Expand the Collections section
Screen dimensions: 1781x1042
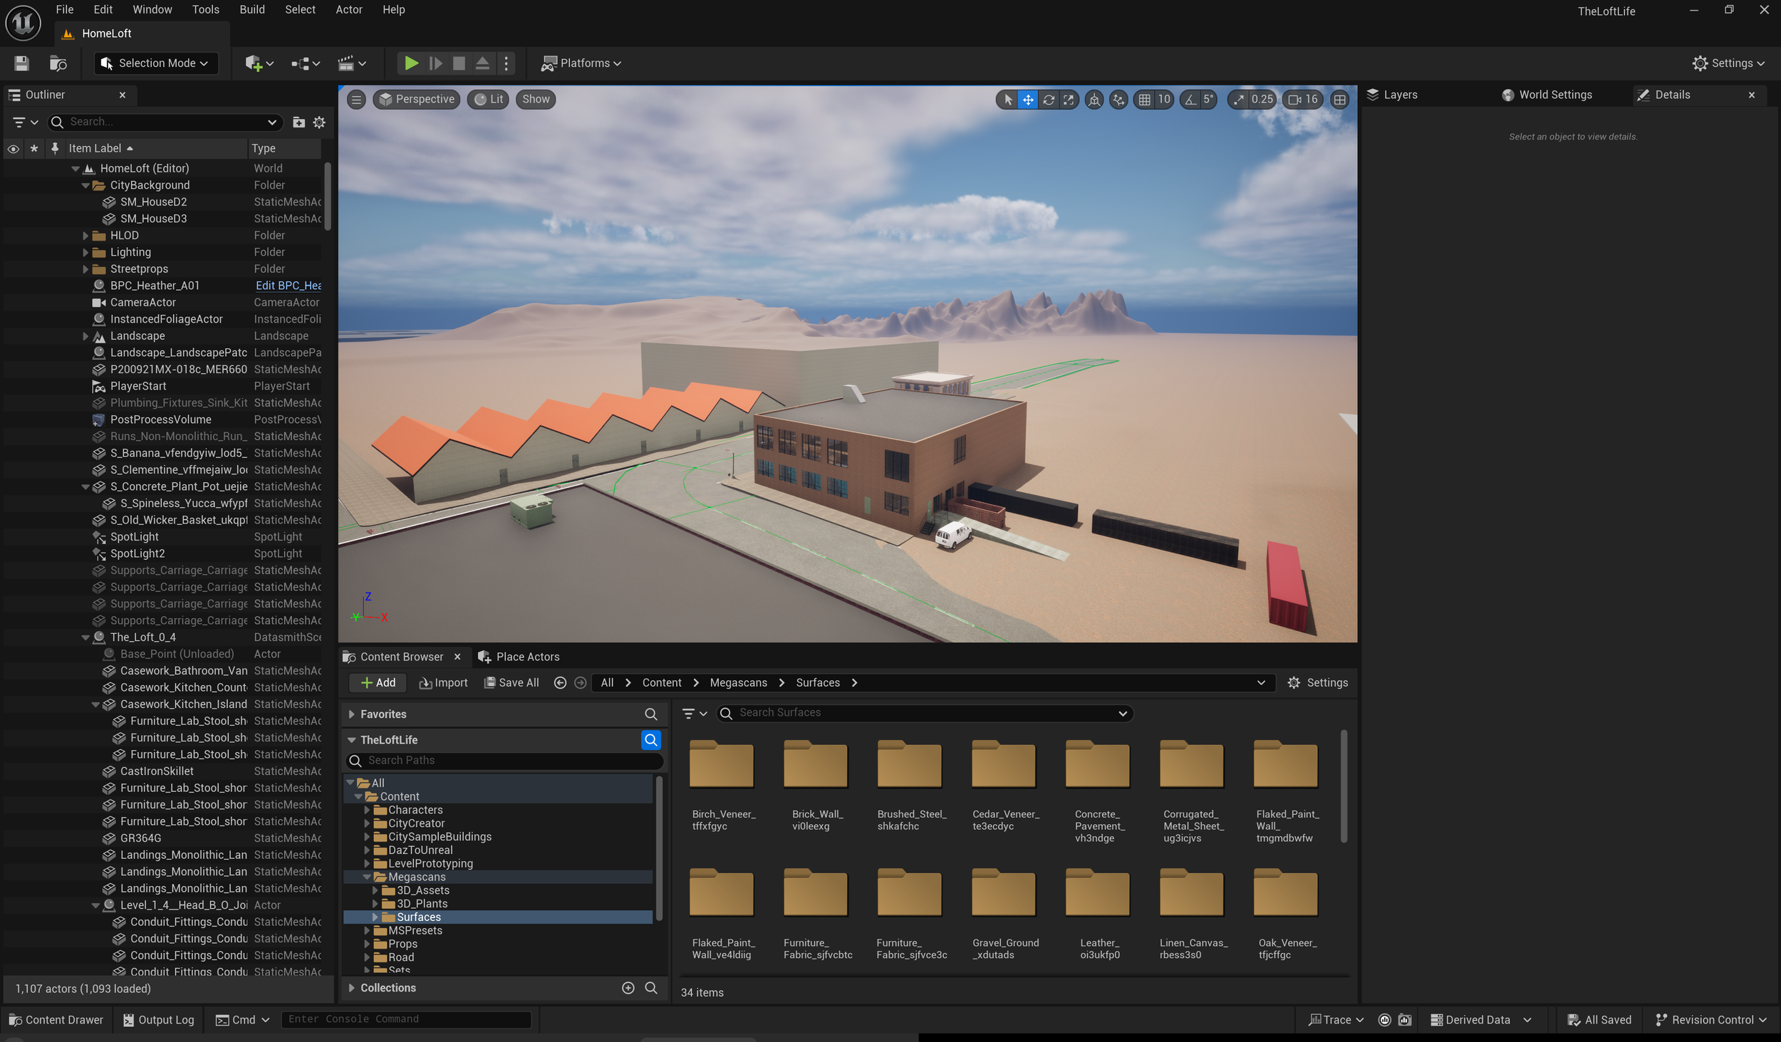coord(351,988)
